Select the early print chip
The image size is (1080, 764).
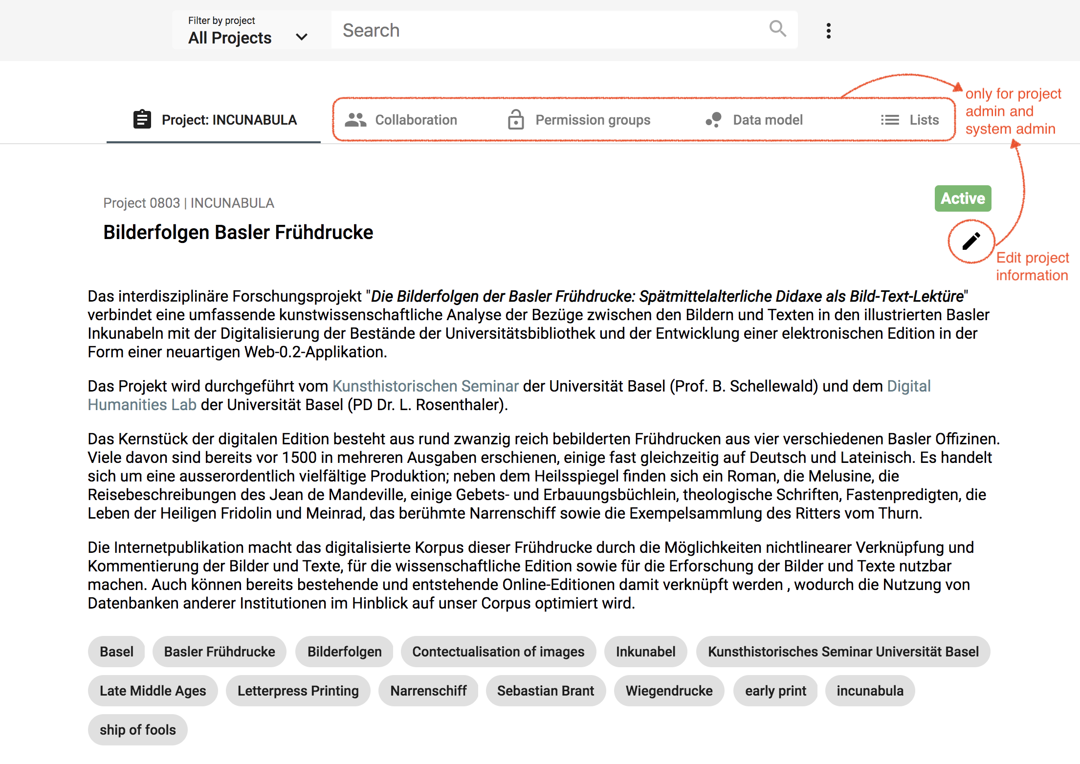pos(775,691)
